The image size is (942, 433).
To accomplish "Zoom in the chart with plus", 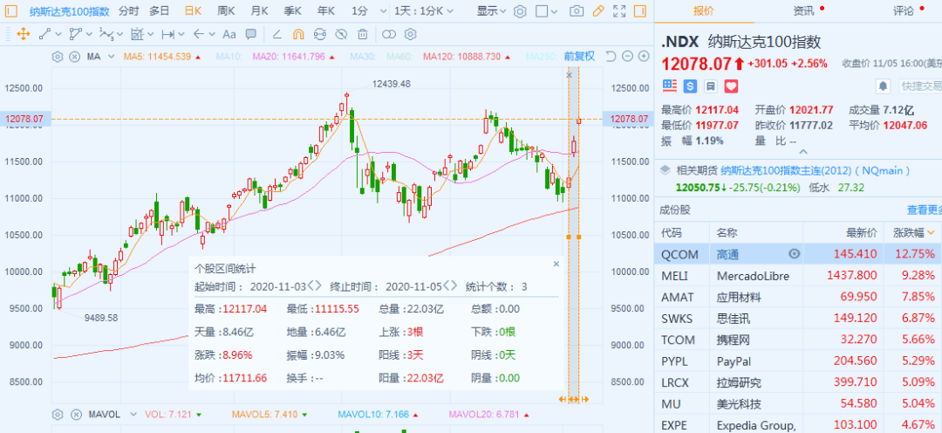I will tap(644, 56).
